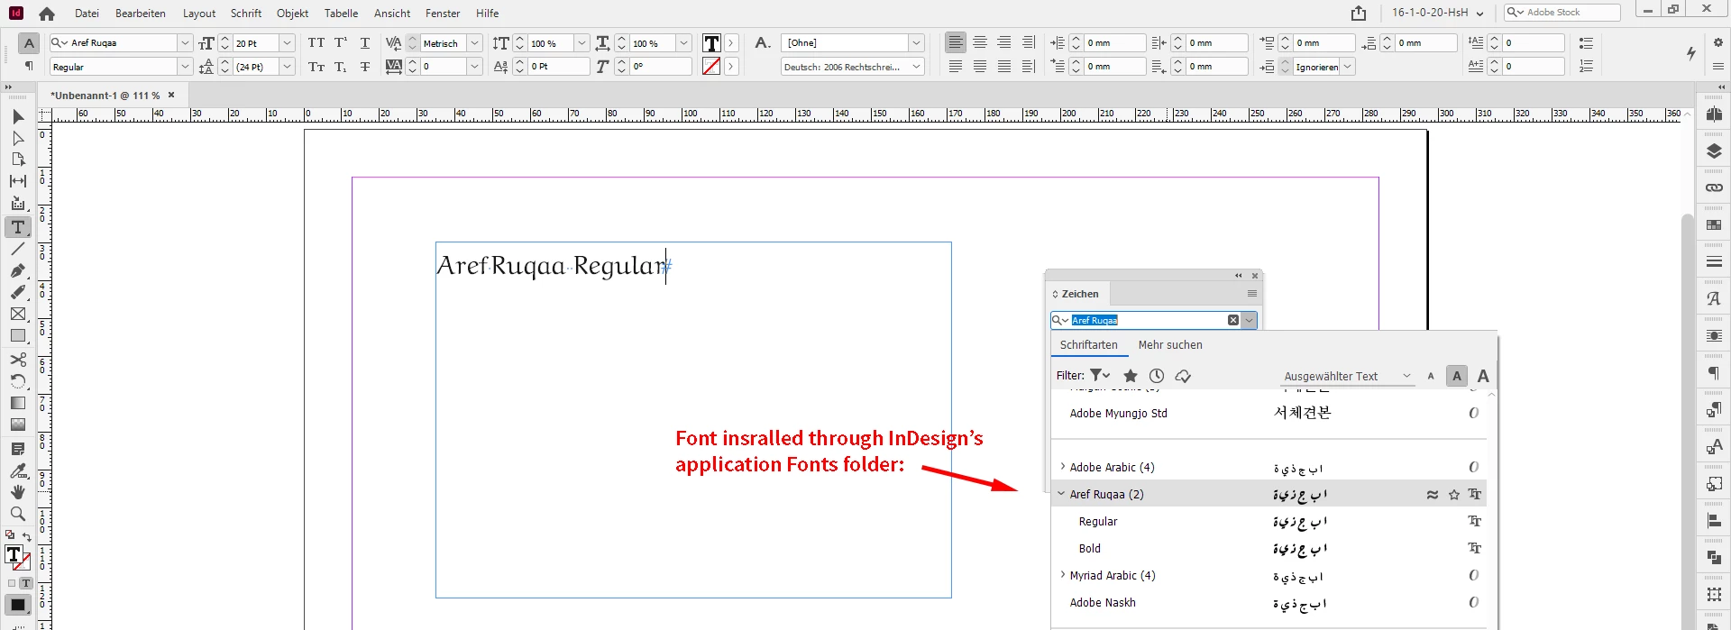Select the Hand tool
Screen dimensions: 1731x630
(18, 492)
